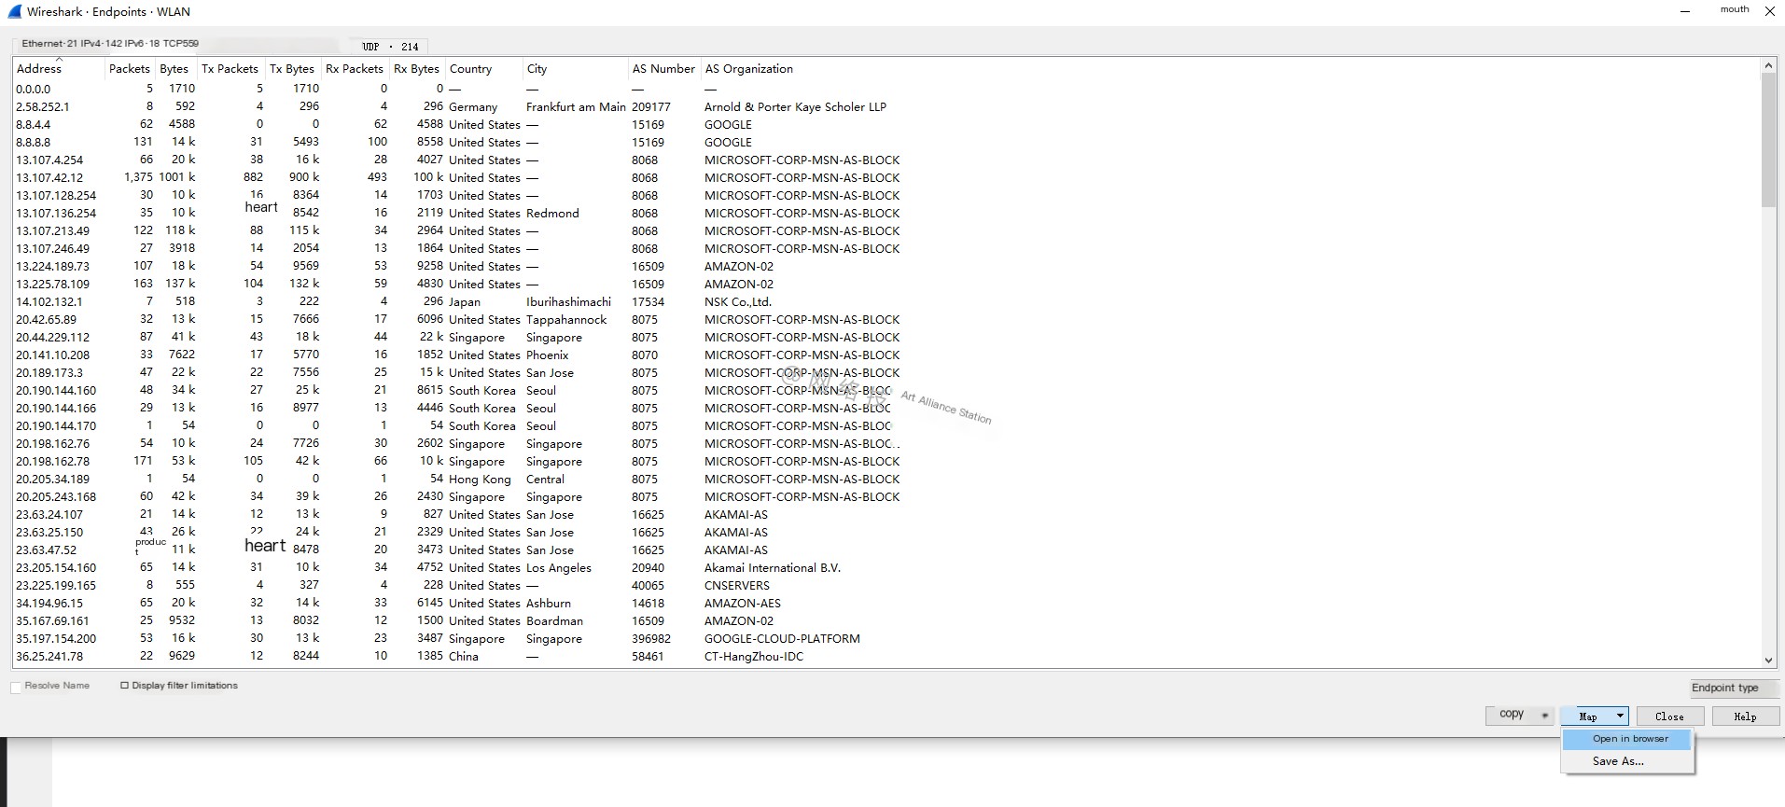Click the CT-HangZhou-IDC organization cell

tap(754, 656)
